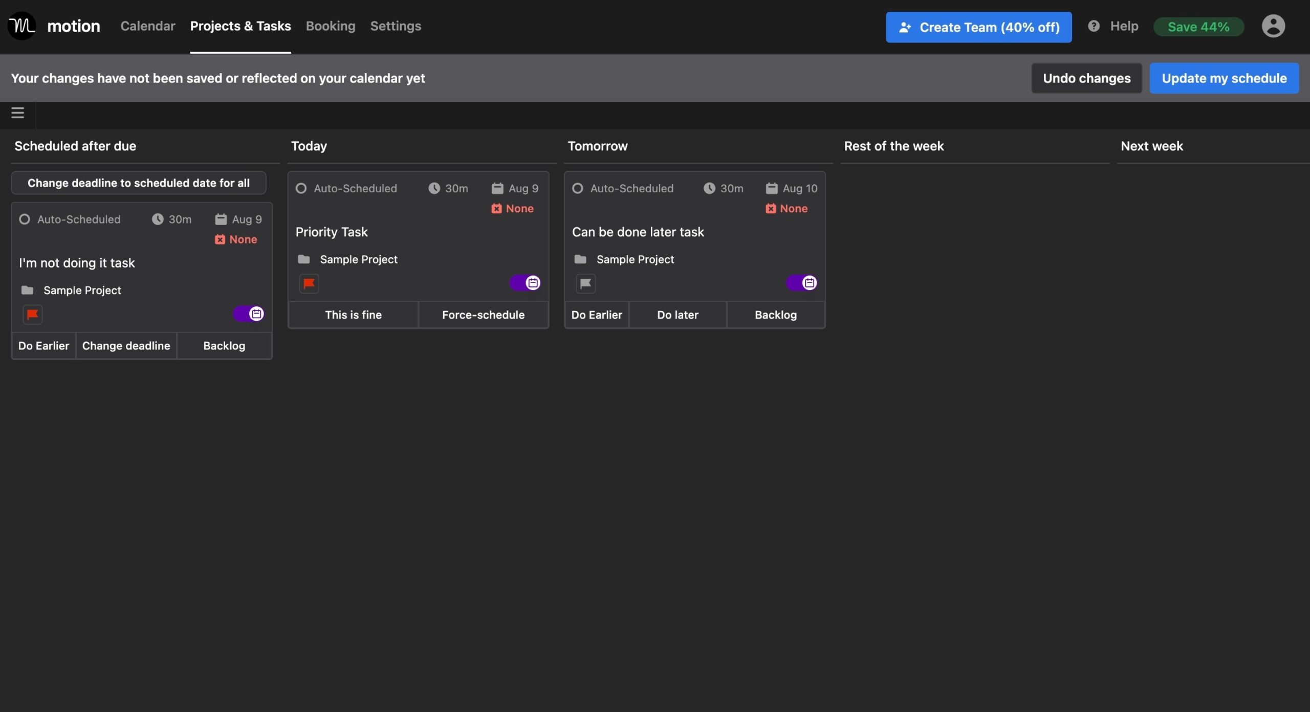Image resolution: width=1310 pixels, height=712 pixels.
Task: Toggle the auto-schedule switch on Can be done later task
Action: (800, 282)
